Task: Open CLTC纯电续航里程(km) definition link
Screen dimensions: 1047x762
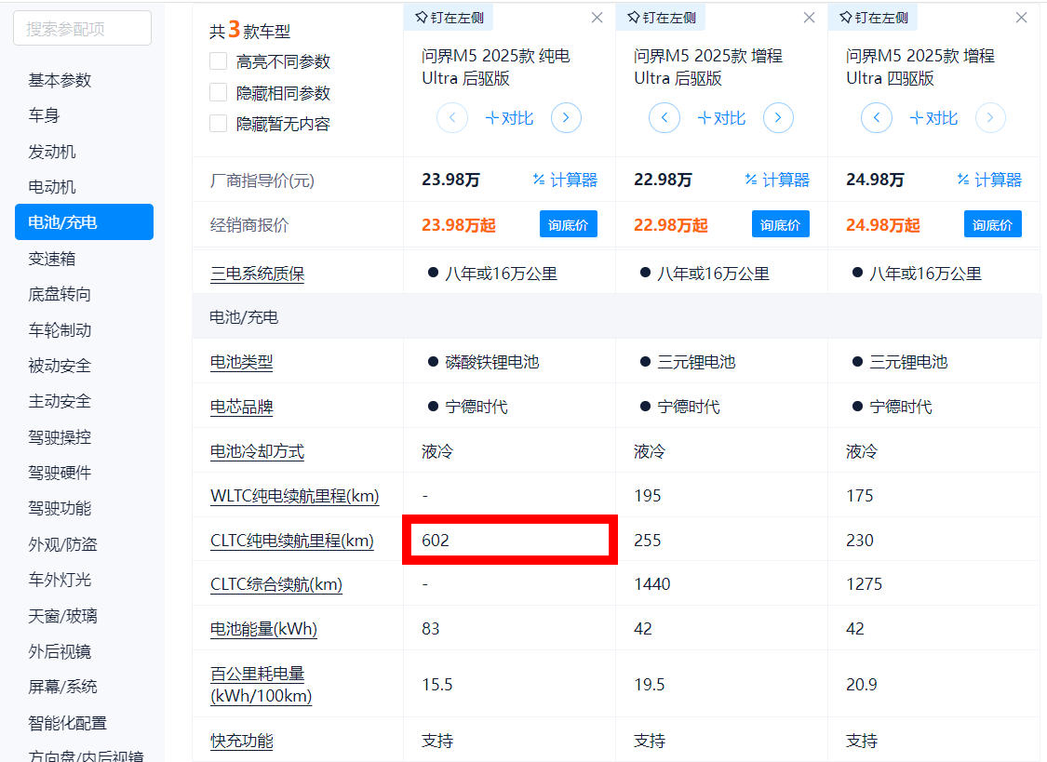Action: (292, 541)
